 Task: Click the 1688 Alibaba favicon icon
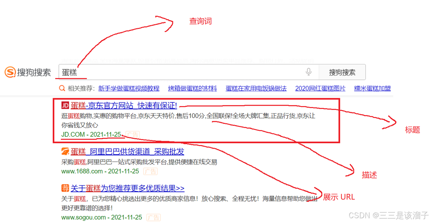(x=65, y=151)
